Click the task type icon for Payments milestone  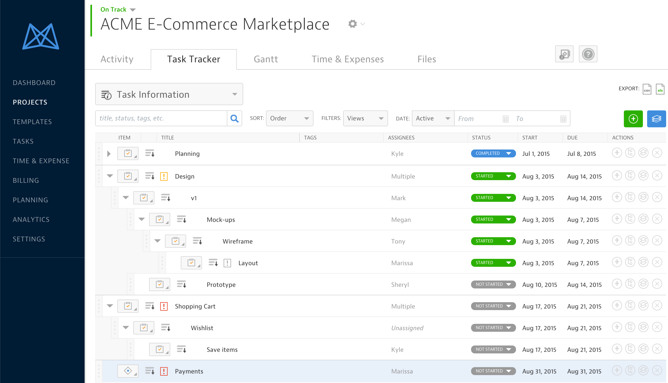[128, 371]
